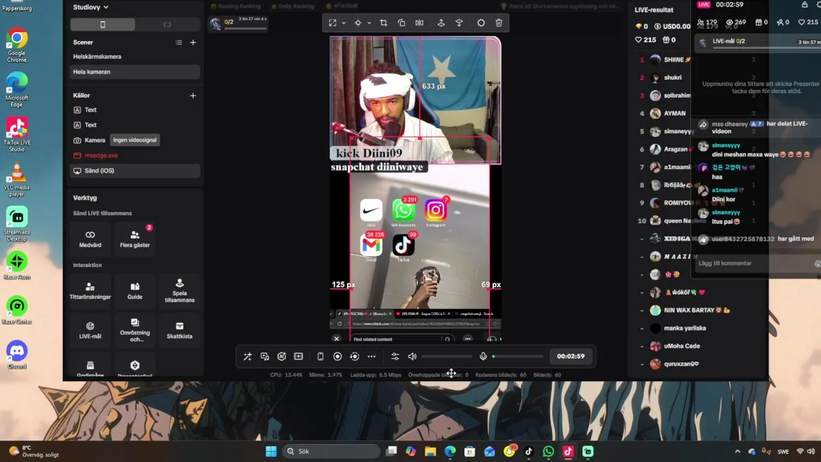Click the add overlay frame icon in bottom bar
Screen dimensions: 821x462
pos(298,356)
